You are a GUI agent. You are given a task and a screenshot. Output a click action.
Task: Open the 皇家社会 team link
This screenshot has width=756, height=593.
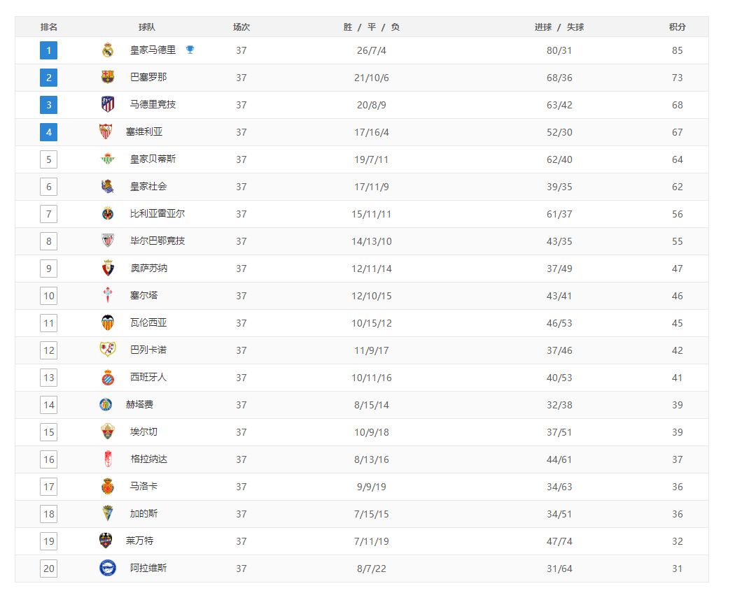coord(148,187)
